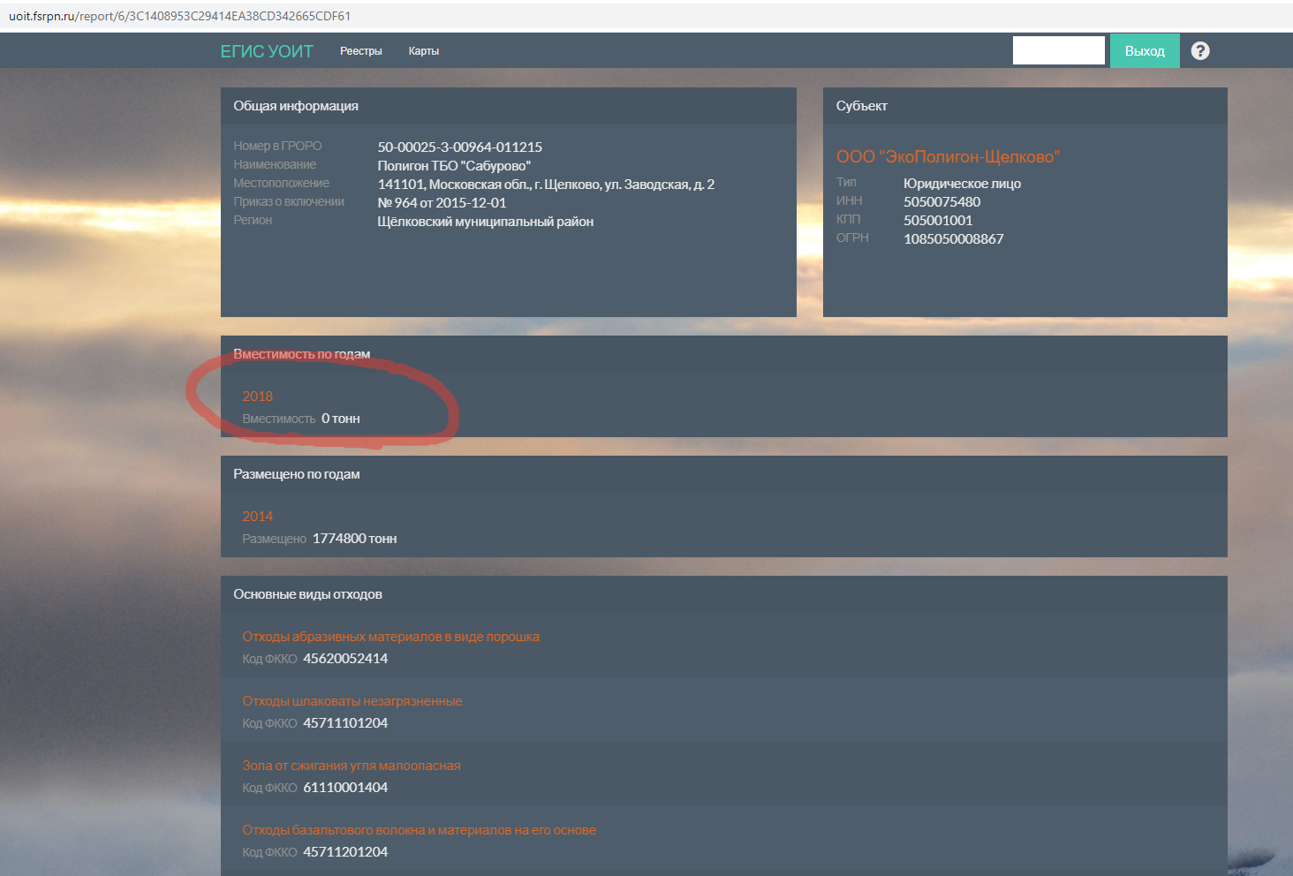
Task: Open Отходы шлаковаты незагрязненные link
Action: 352,701
